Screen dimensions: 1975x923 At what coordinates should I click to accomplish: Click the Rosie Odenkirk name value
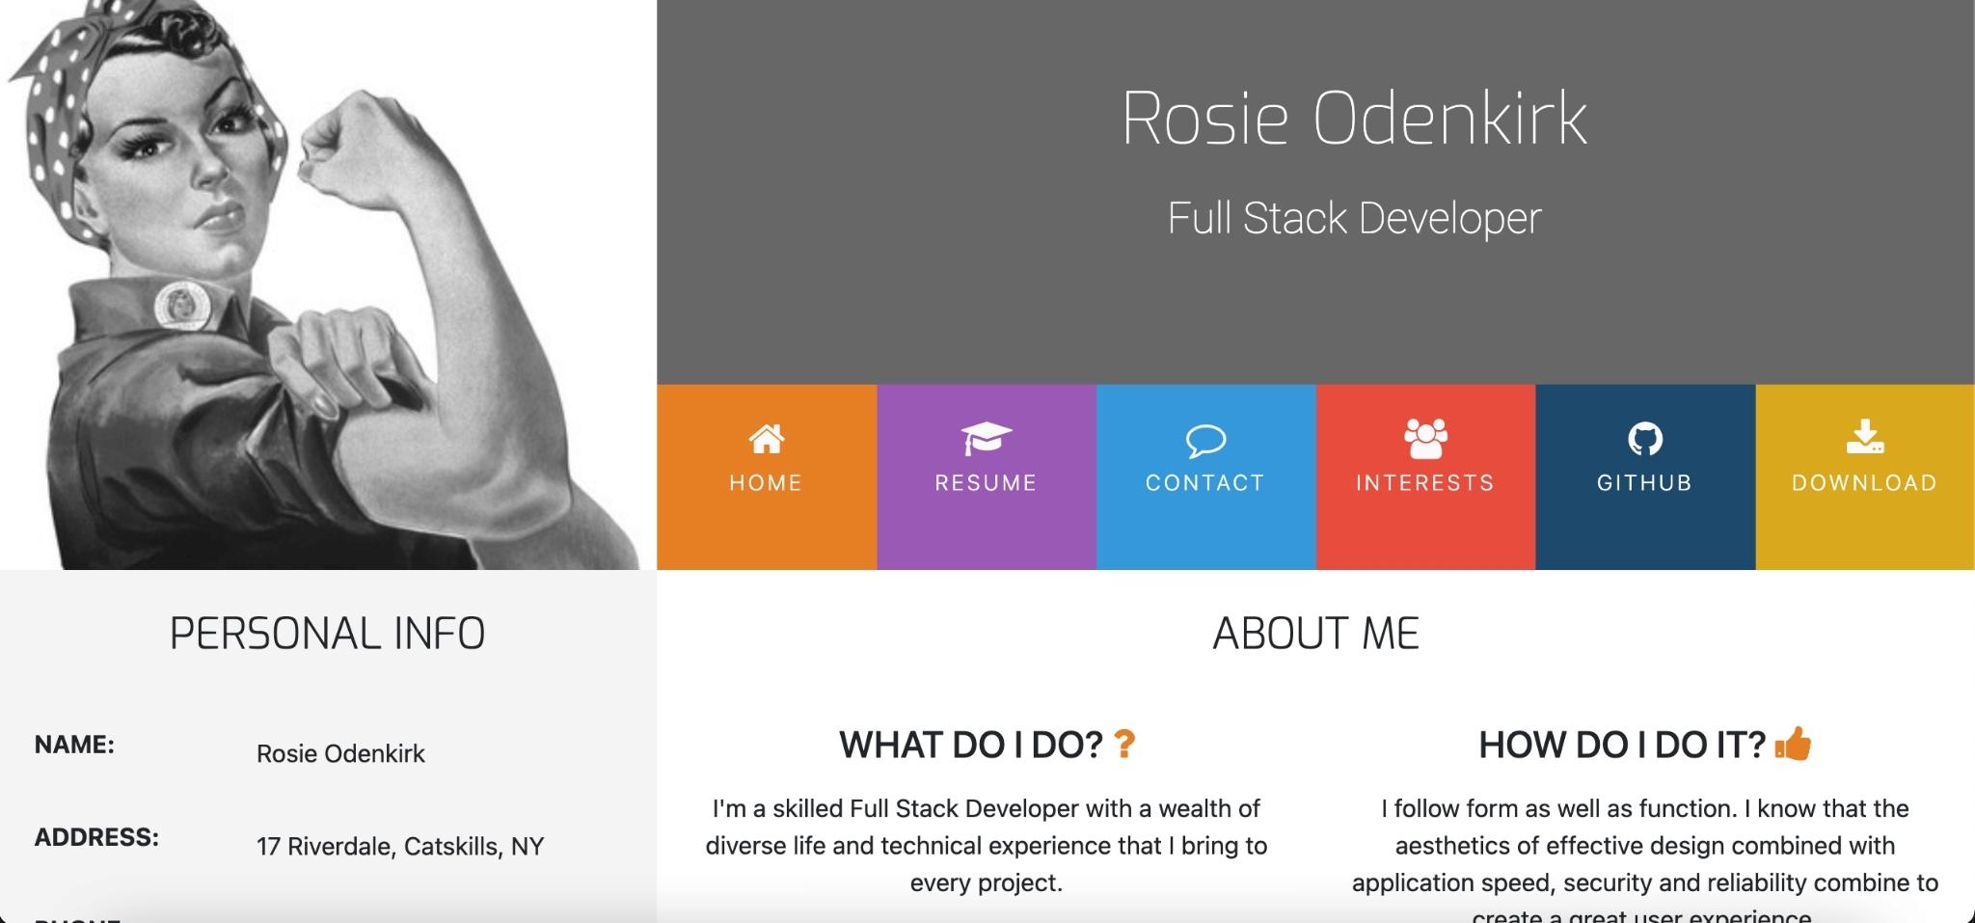click(x=340, y=754)
